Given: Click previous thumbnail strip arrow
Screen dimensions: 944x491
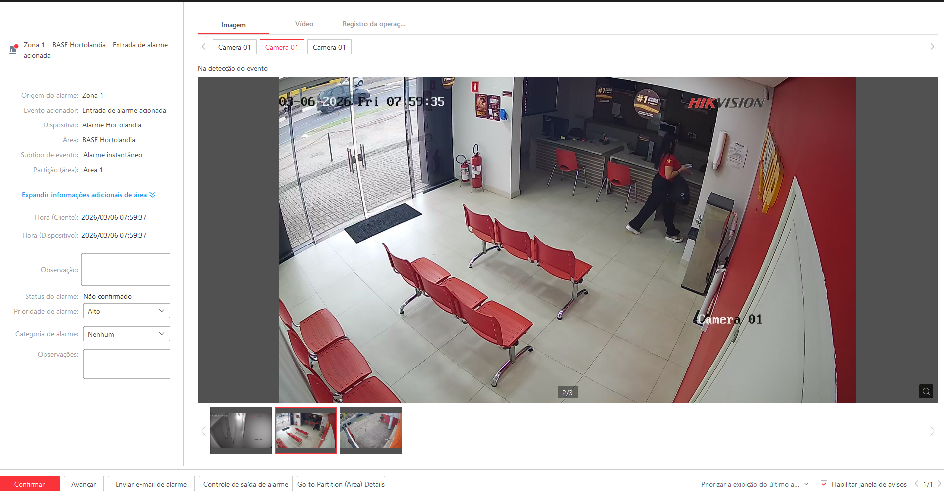Looking at the screenshot, I should click(x=203, y=431).
